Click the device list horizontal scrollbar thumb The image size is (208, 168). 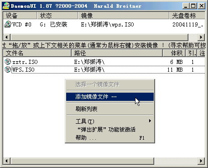(x=99, y=37)
